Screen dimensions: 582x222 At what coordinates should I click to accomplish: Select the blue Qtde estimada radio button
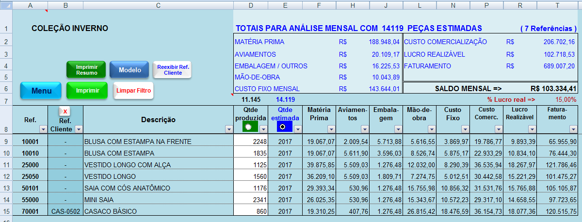pyautogui.click(x=283, y=127)
